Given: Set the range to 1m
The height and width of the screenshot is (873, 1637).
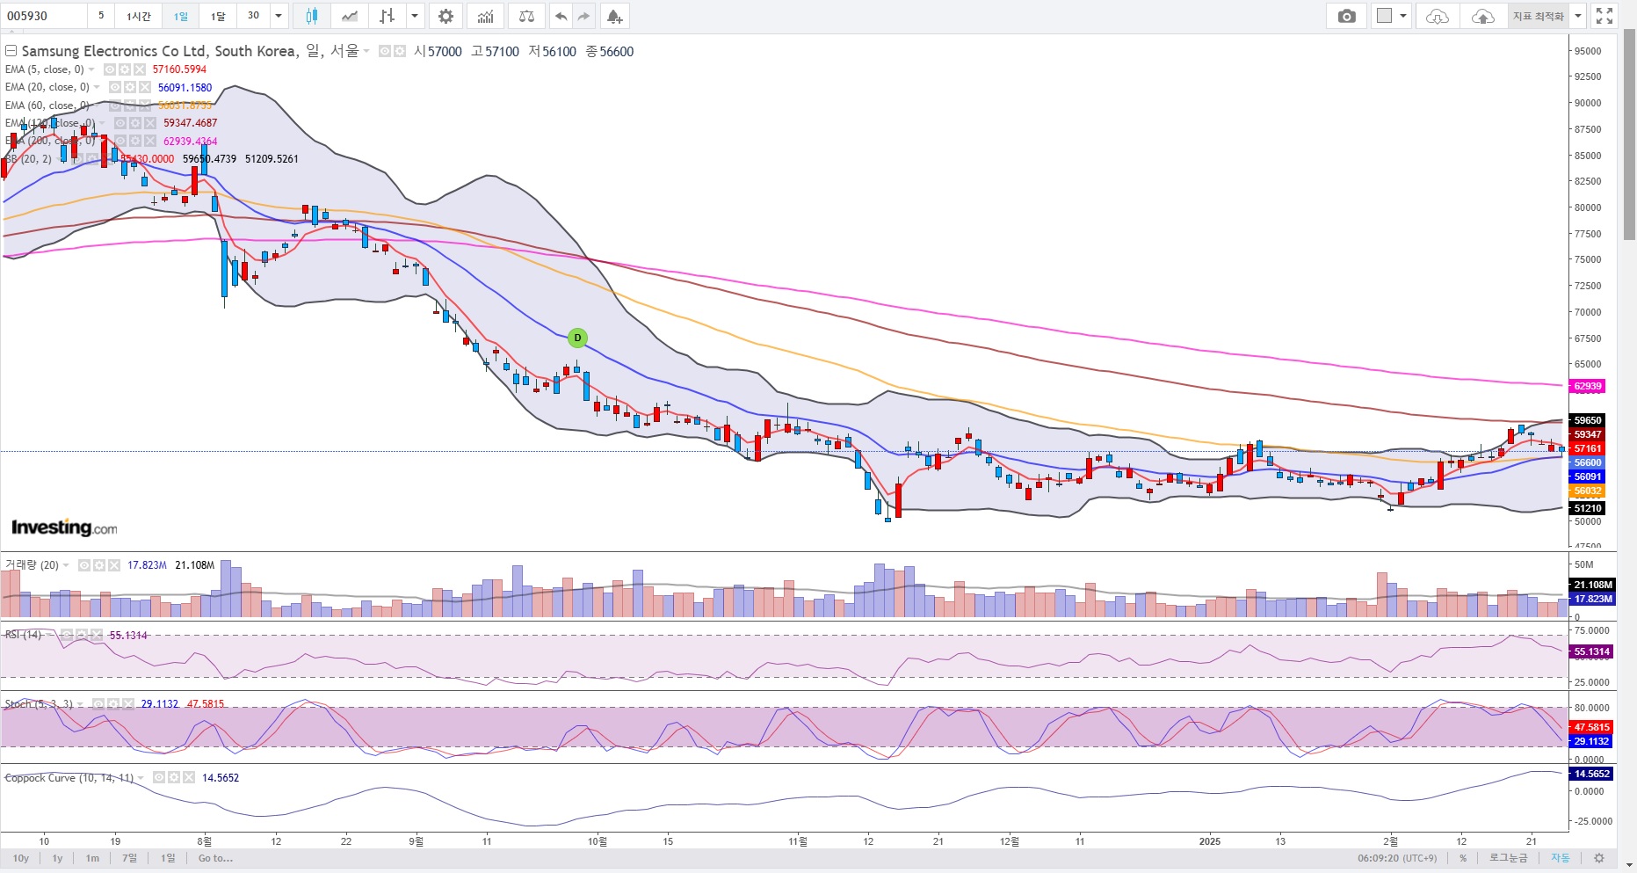Looking at the screenshot, I should (x=92, y=858).
